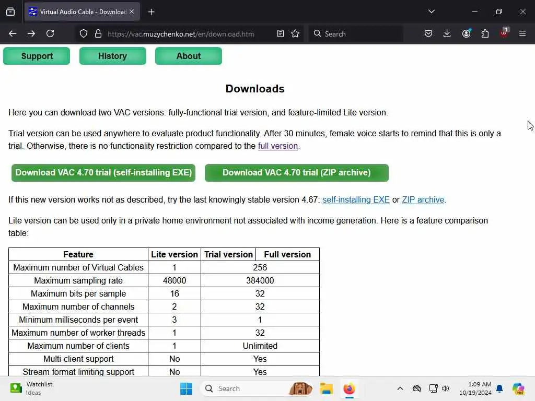Screen dimensions: 535x401
Task: Click the Firefox search box
Action: 355,34
